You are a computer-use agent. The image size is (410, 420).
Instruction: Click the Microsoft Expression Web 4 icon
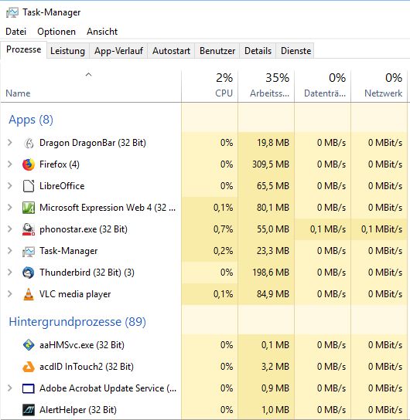29,208
